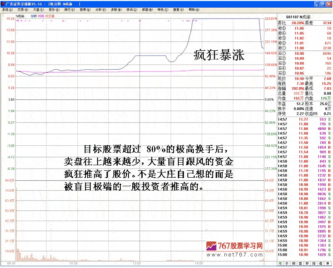This screenshot has height=268, width=333.
Task: Select the 单 tab at bottom right
Action: click(x=329, y=263)
